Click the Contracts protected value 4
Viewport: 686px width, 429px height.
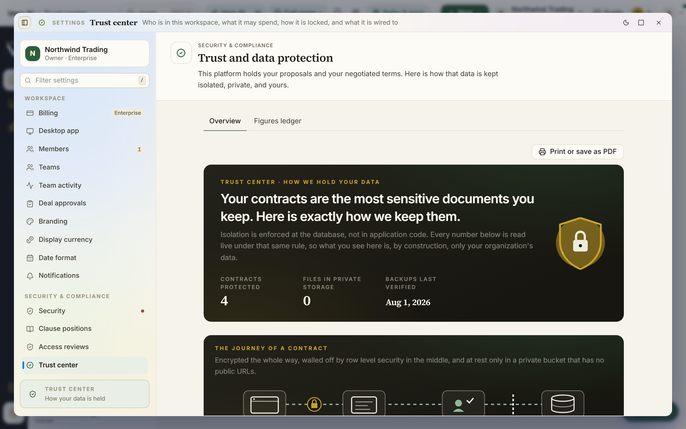coord(224,301)
